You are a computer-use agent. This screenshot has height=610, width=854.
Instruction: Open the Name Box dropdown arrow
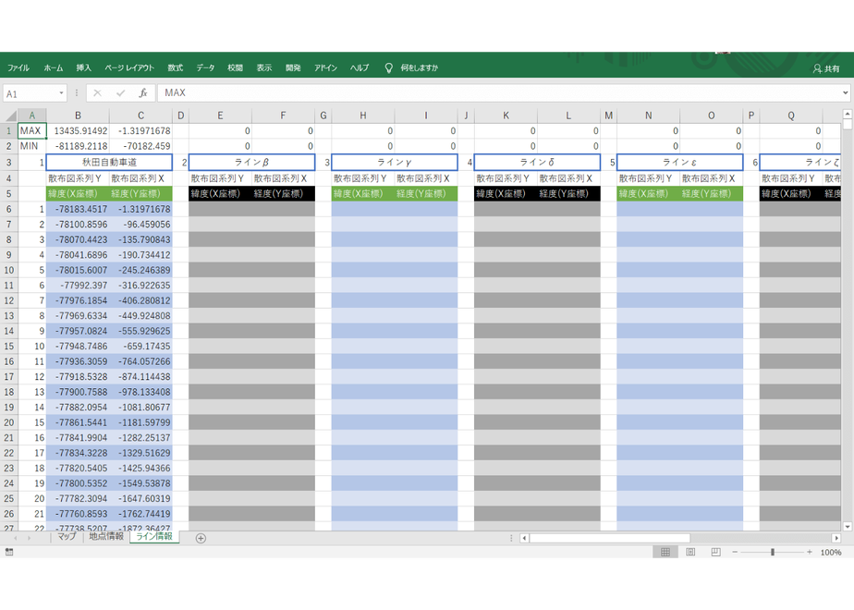click(61, 93)
